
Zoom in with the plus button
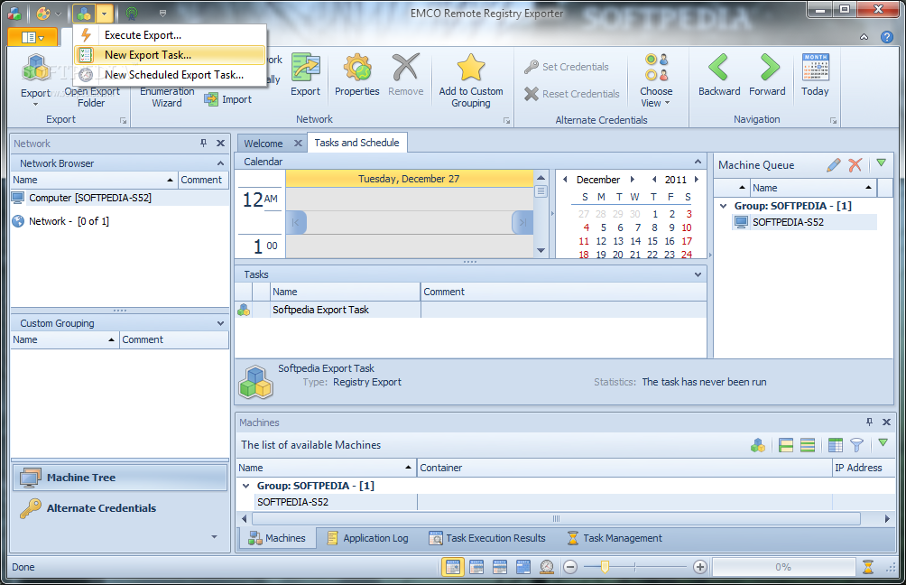[699, 567]
